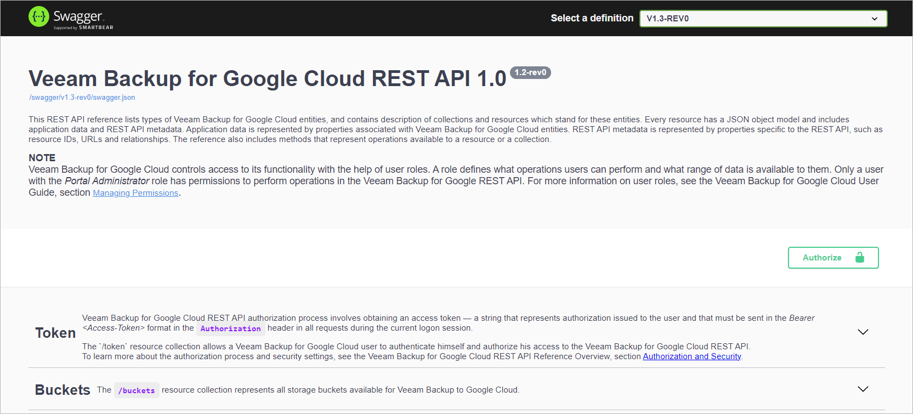Click the Veeam Backup REST API title
This screenshot has height=414, width=913.
[x=267, y=79]
